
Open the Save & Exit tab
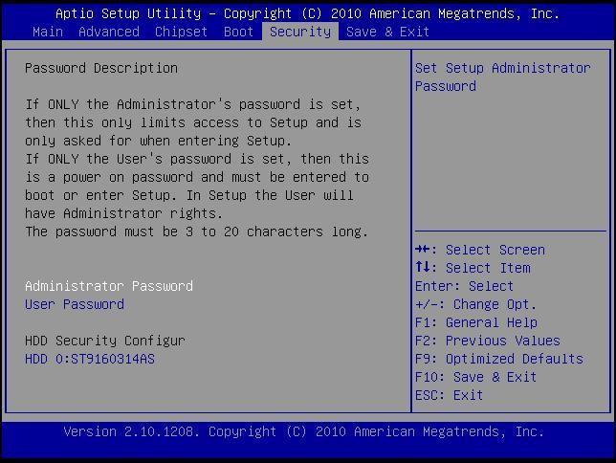387,32
